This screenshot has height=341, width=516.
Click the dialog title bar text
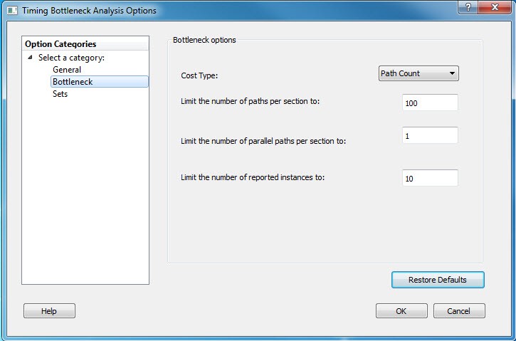tap(89, 11)
